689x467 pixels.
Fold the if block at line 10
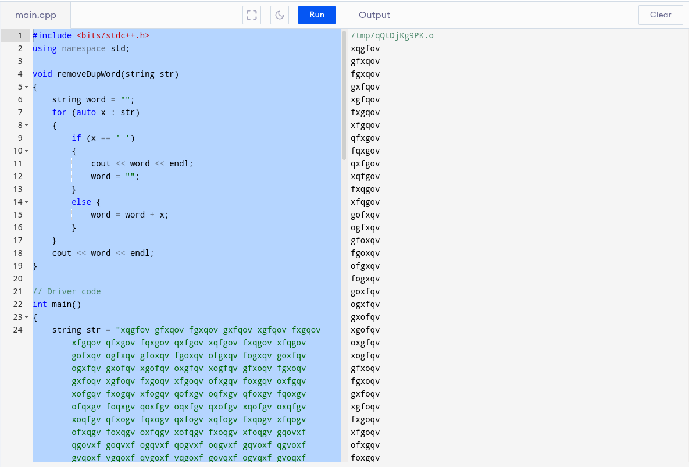[x=27, y=151]
